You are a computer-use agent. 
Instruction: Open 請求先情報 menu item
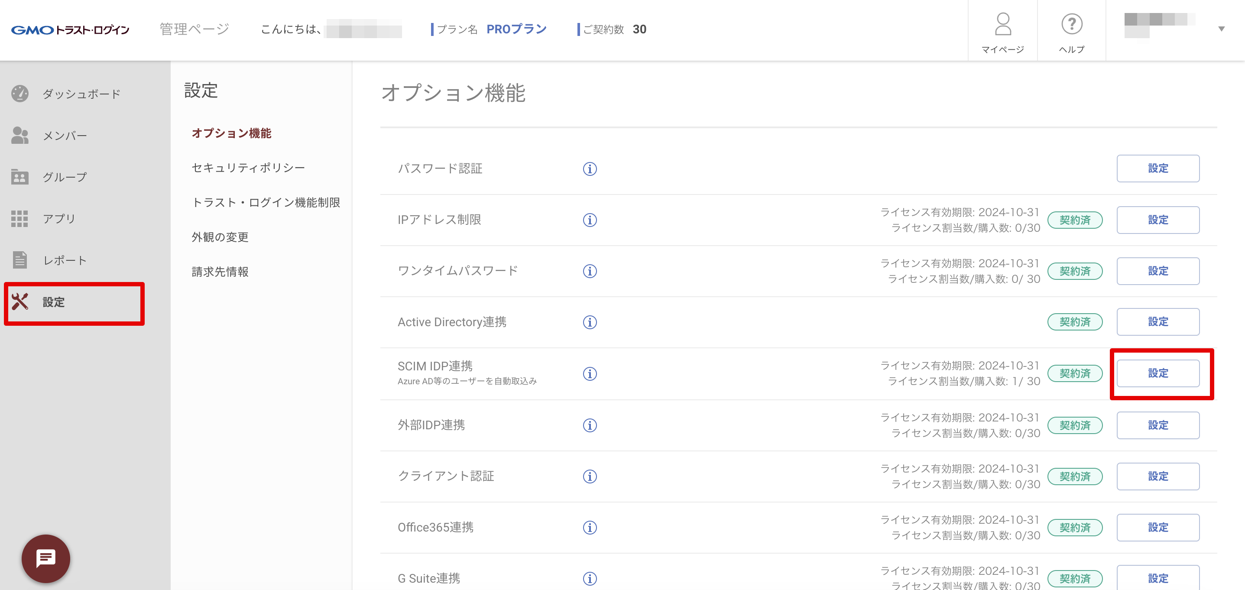220,272
